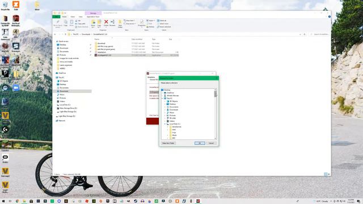Viewport: 363px width, 204px height.
Task: Select Videos in Browse dialog tree
Action: pyautogui.click(x=172, y=121)
